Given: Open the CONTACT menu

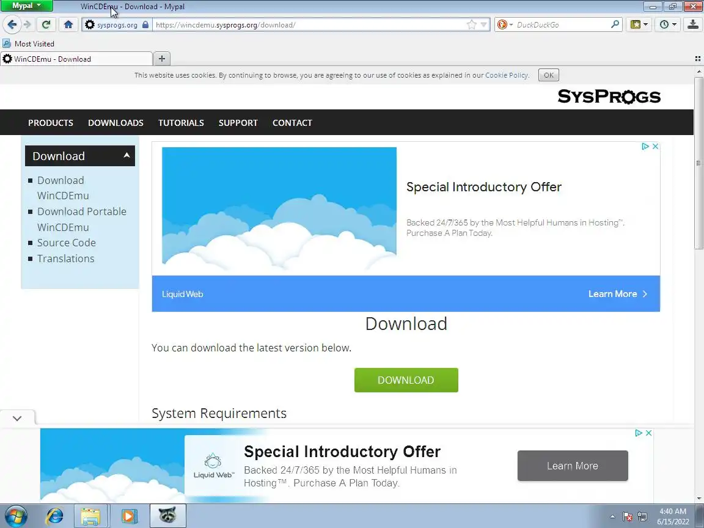Looking at the screenshot, I should (292, 123).
